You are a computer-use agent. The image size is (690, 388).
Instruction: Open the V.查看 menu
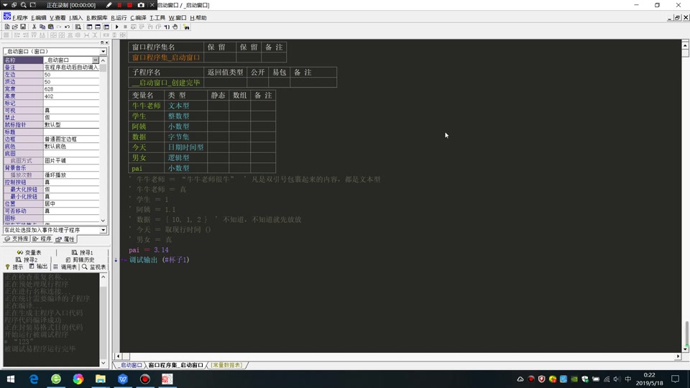[x=57, y=17]
